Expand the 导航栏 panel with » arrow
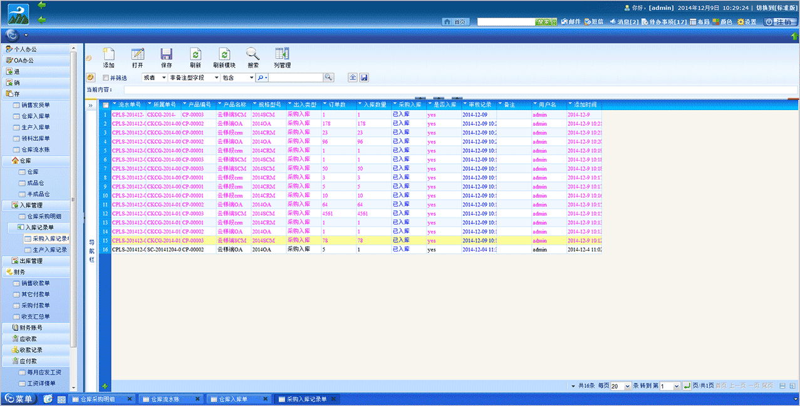 [91, 106]
